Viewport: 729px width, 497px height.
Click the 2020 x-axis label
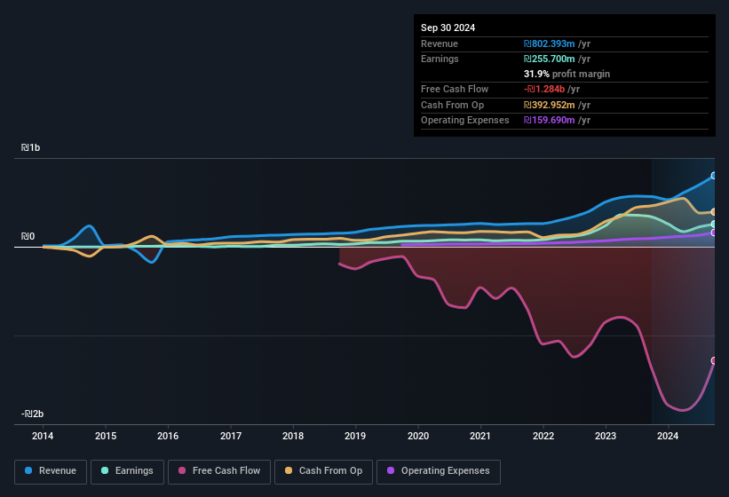tap(418, 436)
